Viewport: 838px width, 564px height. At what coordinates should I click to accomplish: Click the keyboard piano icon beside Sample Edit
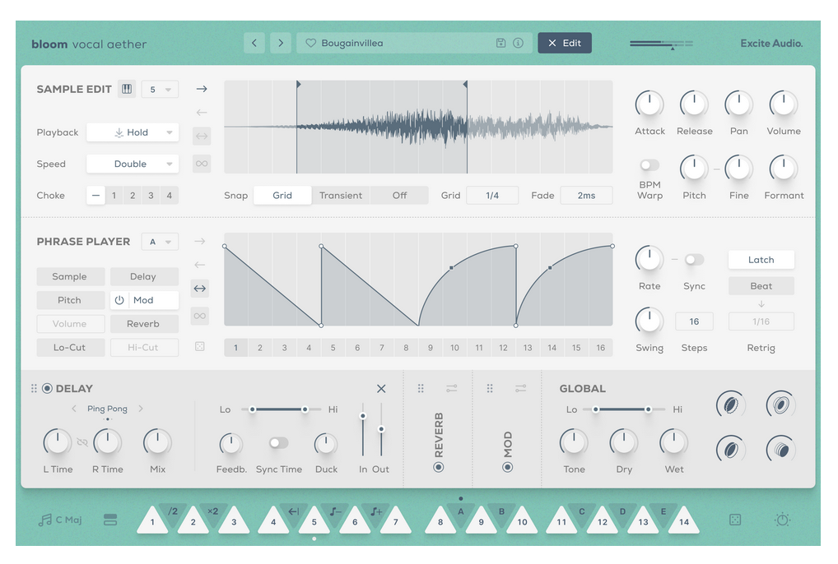[x=127, y=89]
